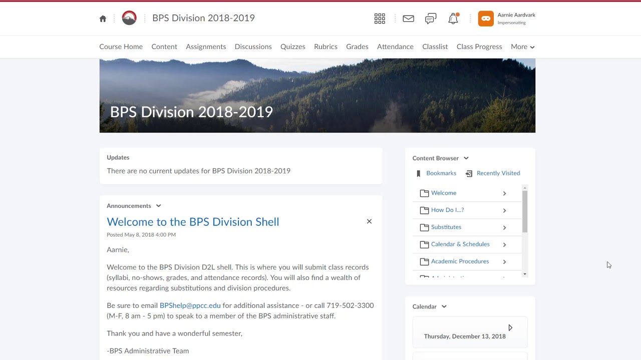The image size is (641, 360).
Task: Open Course Home in navbar
Action: (121, 46)
